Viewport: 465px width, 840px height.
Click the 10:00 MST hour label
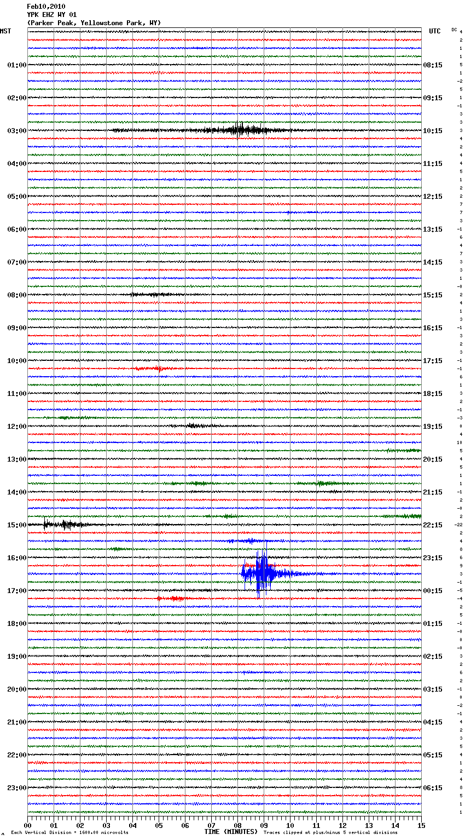click(17, 361)
